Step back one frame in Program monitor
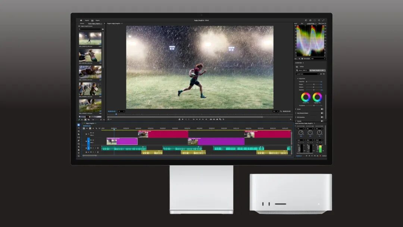Image resolution: width=403 pixels, height=227 pixels. point(197,119)
